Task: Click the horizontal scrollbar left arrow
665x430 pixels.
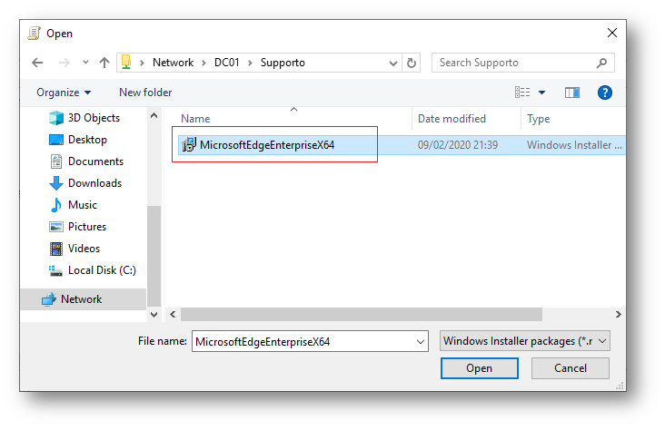Action: [173, 315]
